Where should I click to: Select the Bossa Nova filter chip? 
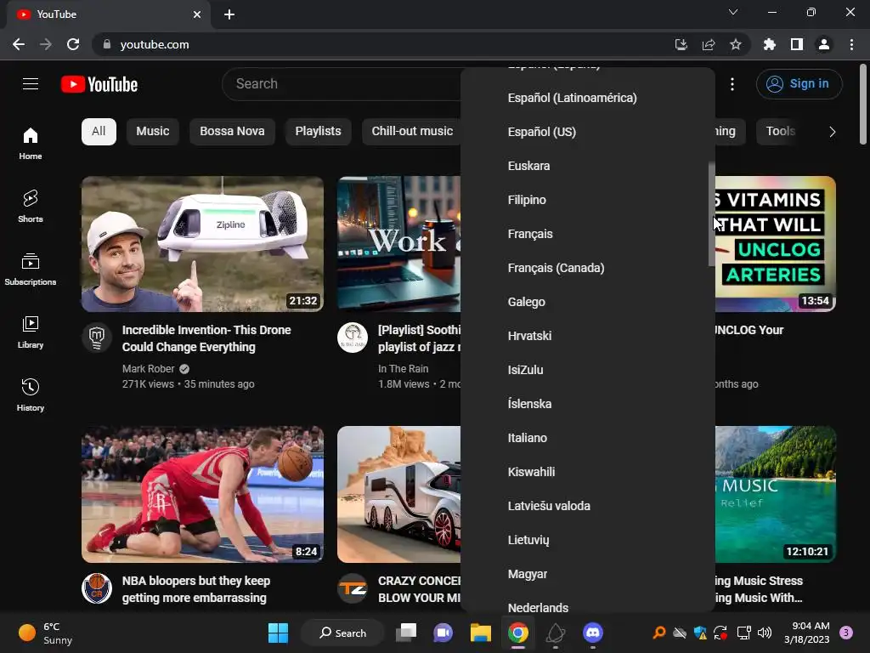point(232,132)
